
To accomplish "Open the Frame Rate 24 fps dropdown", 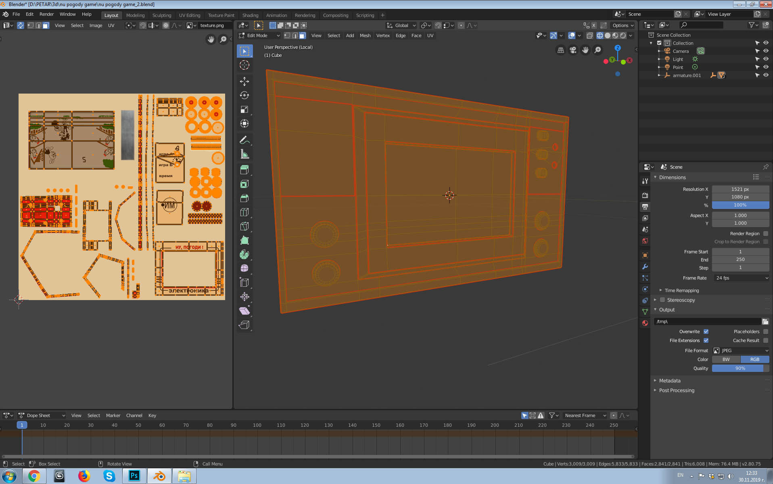I will [x=741, y=278].
